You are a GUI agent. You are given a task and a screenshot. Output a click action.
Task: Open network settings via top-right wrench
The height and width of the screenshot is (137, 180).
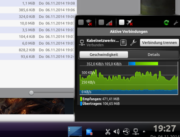pos(176,23)
